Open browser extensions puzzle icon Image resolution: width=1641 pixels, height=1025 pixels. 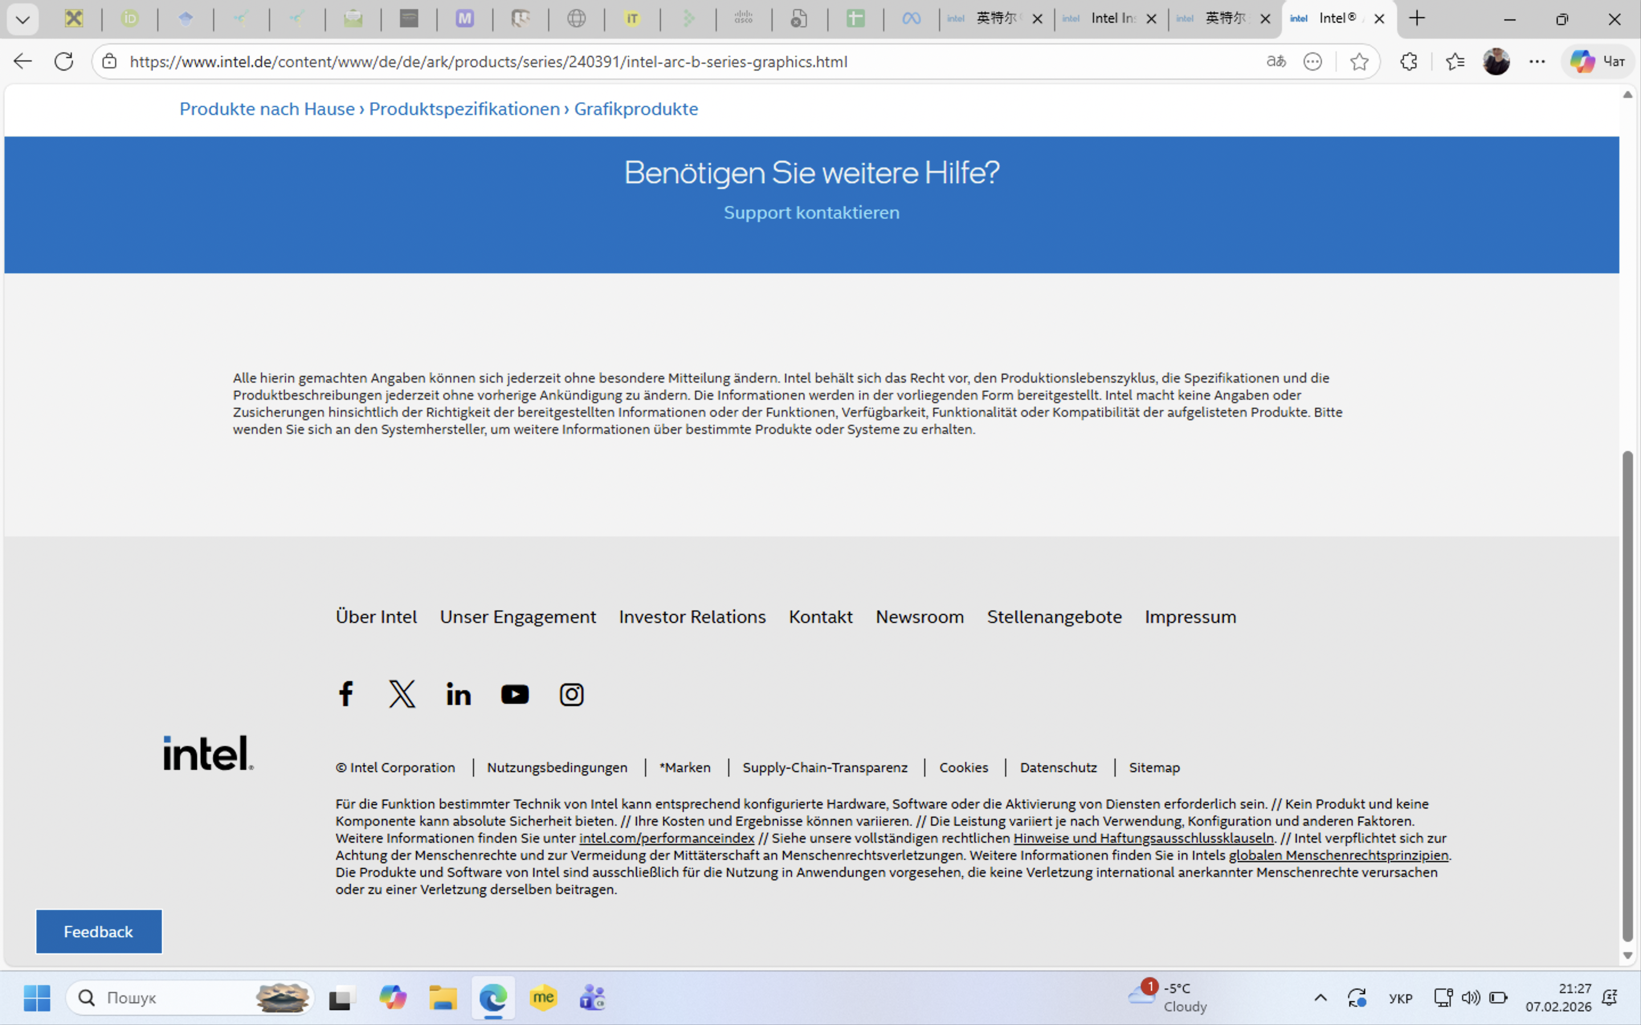click(1409, 61)
